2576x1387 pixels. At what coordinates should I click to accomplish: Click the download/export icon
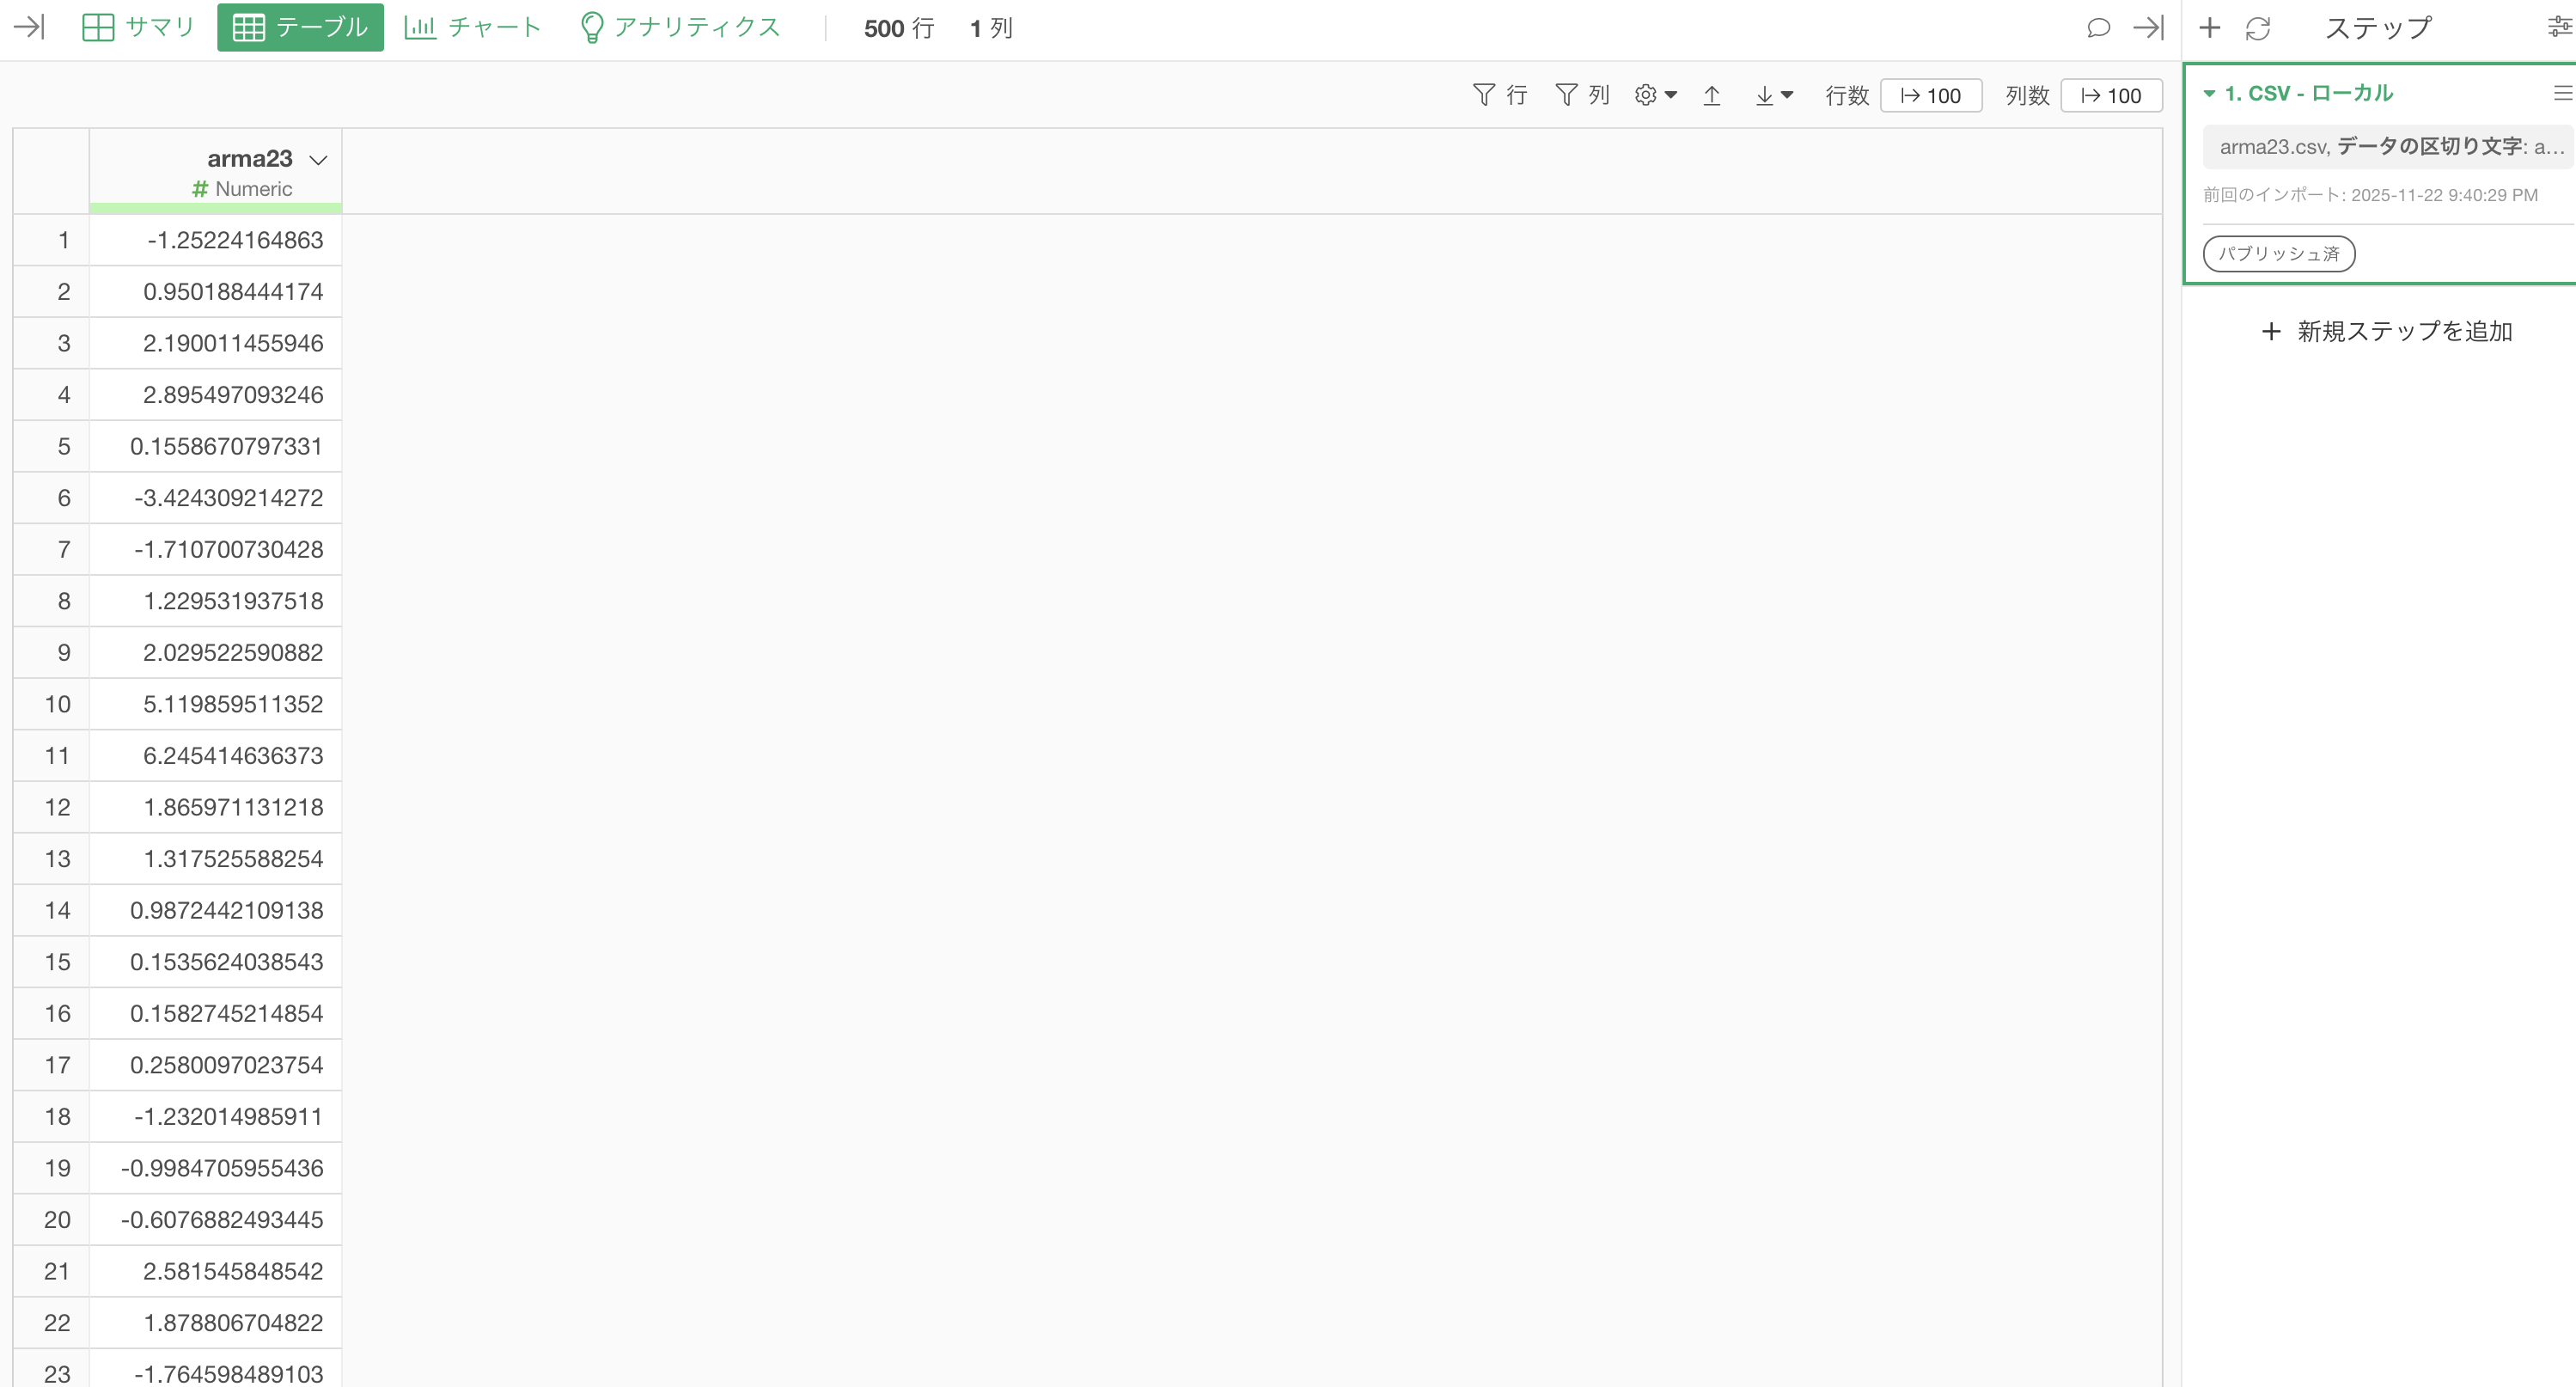pos(1763,94)
